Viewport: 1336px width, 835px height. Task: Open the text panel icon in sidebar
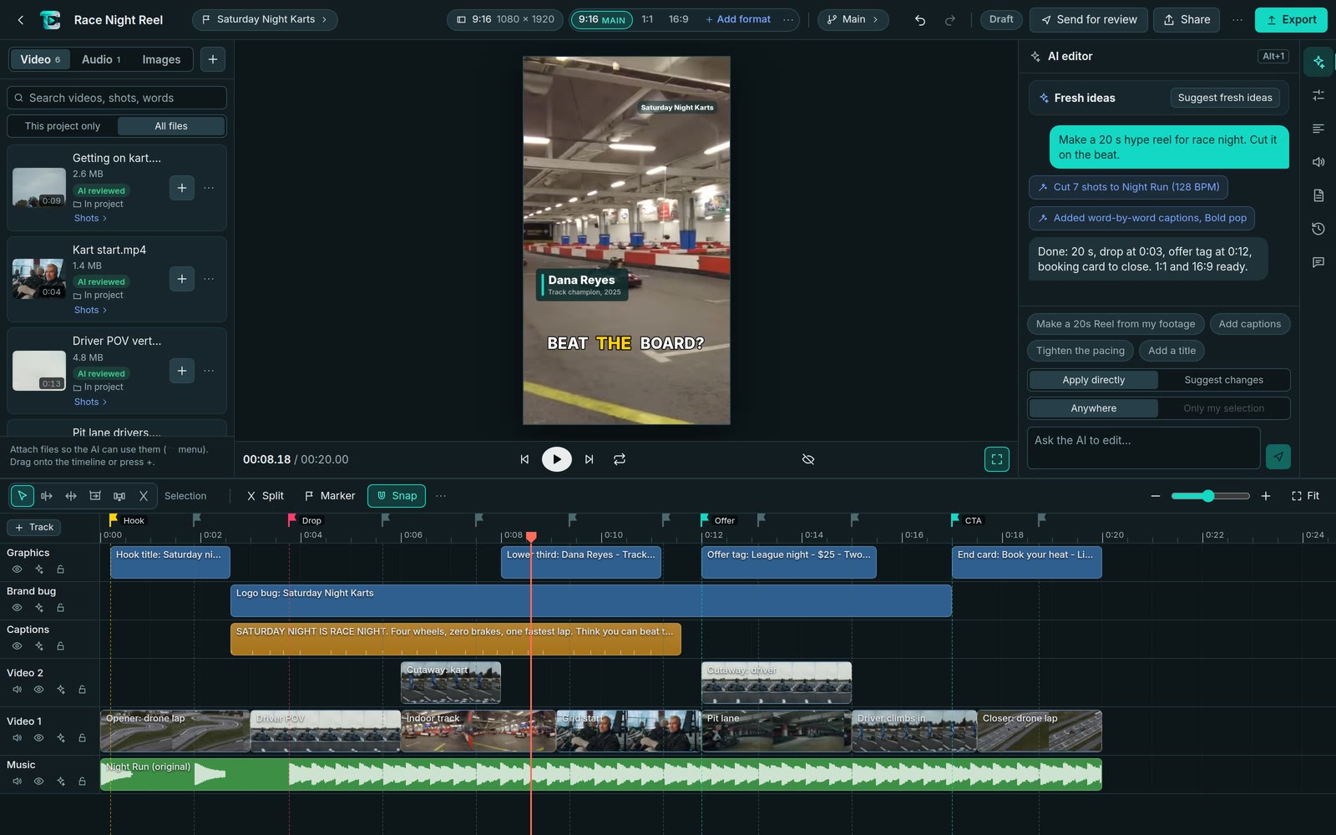pos(1318,129)
